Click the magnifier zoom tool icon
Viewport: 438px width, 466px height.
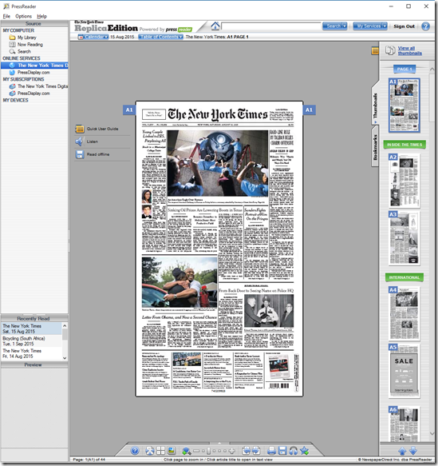click(x=186, y=451)
